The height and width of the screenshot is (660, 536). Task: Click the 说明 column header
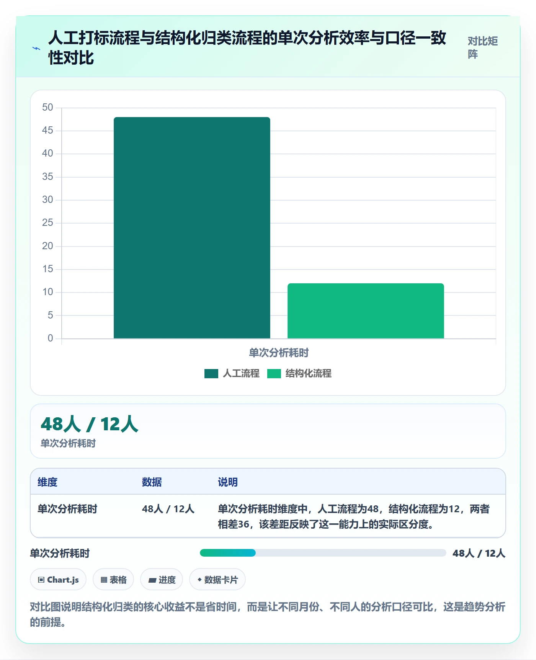point(228,482)
